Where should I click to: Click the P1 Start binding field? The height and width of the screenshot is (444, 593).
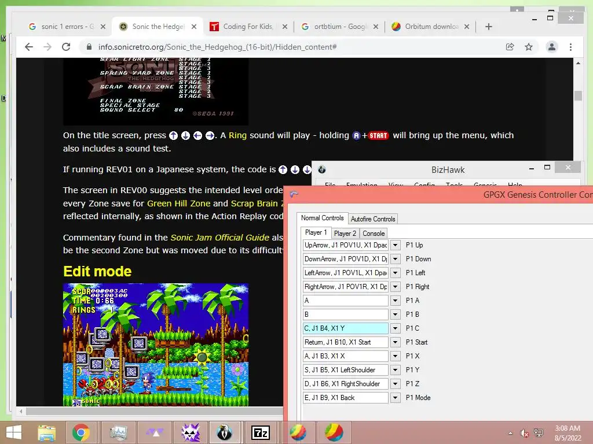(346, 342)
